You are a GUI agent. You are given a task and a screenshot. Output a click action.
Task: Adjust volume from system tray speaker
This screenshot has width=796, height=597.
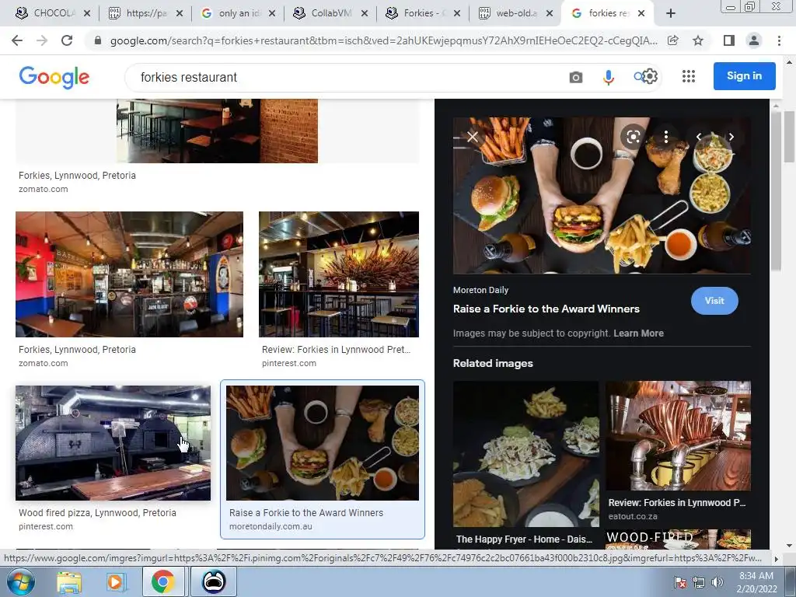pos(717,582)
